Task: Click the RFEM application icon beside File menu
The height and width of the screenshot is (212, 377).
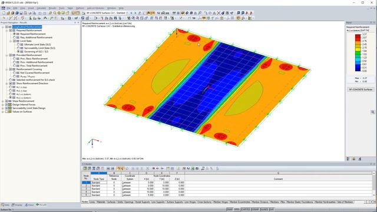Action: pos(3,8)
